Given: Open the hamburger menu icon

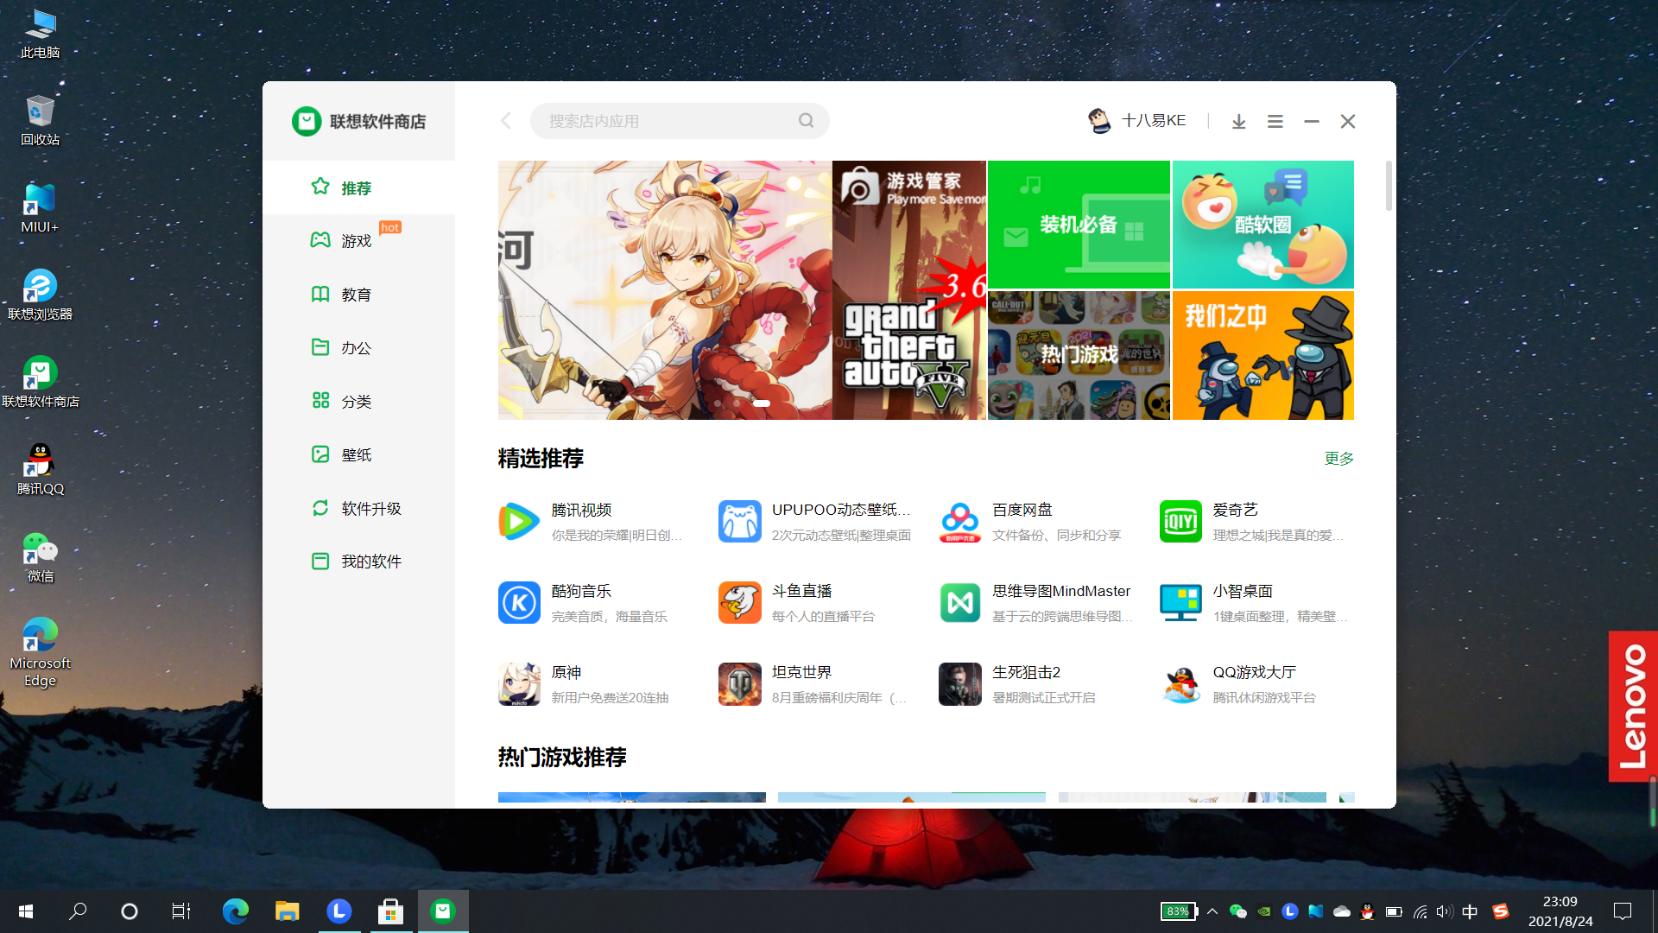Looking at the screenshot, I should point(1275,122).
